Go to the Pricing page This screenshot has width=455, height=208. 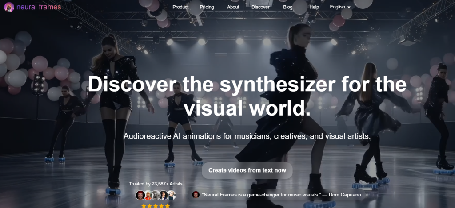tap(207, 7)
